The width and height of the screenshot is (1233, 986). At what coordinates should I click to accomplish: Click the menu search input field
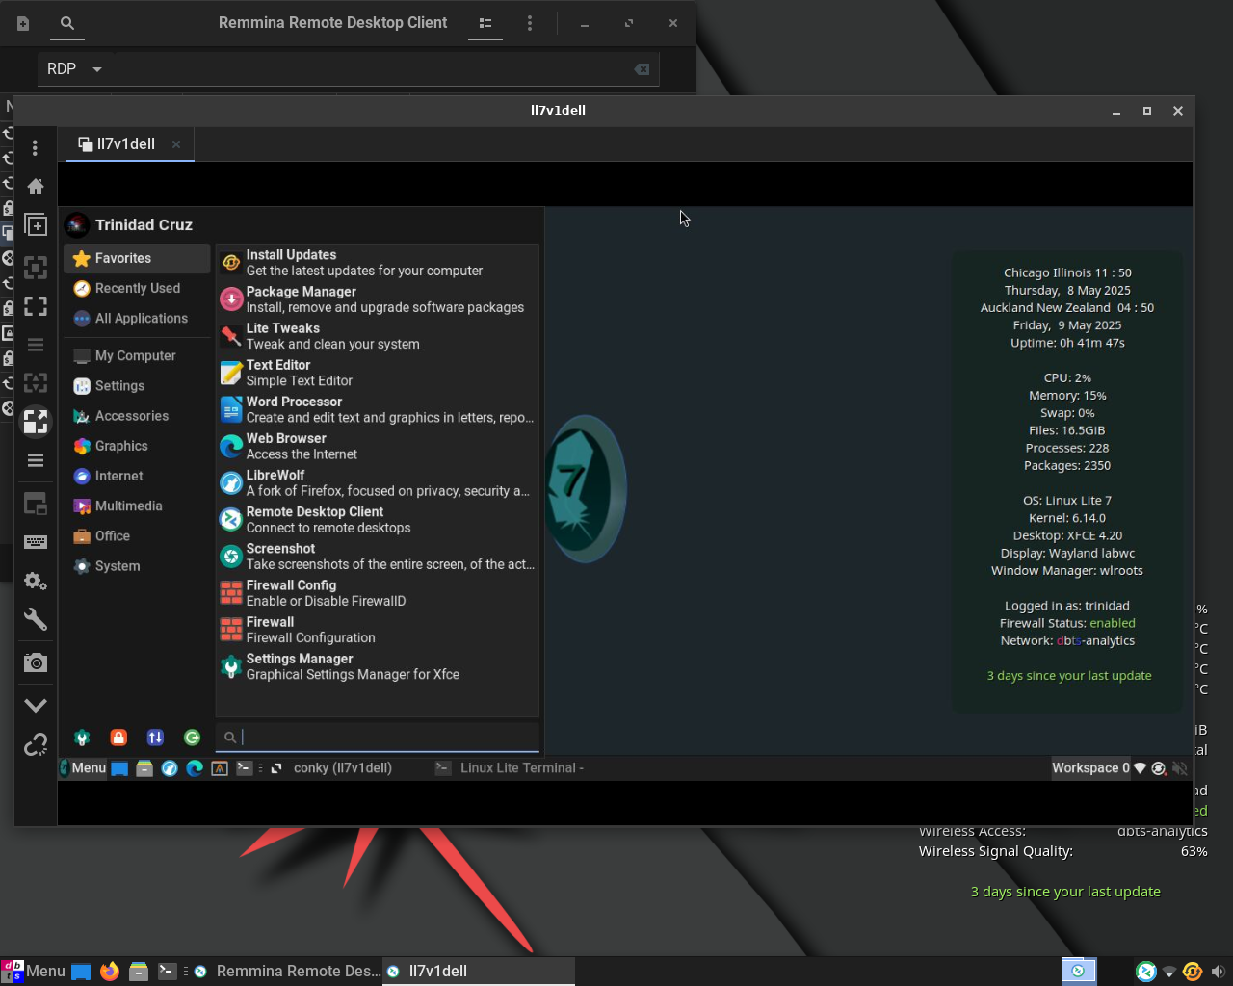pos(378,738)
